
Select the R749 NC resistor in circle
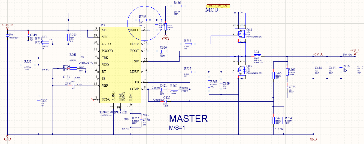(x=143, y=20)
